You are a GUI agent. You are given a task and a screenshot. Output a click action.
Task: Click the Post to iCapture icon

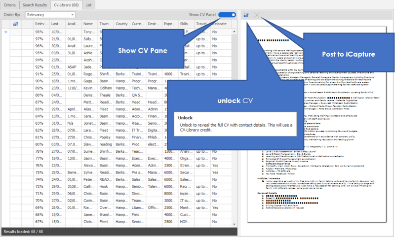click(257, 15)
